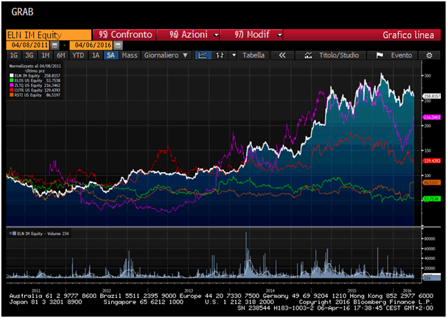Screen dimensions: 447x318
Task: Click the orange 86.5197 price tag
Action: pyautogui.click(x=433, y=183)
